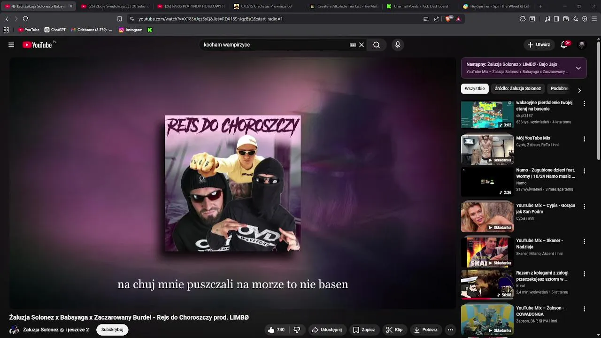
Task: Open account avatar menu
Action: (x=582, y=45)
